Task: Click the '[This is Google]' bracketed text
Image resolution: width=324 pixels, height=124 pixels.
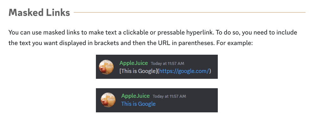Action: point(139,71)
